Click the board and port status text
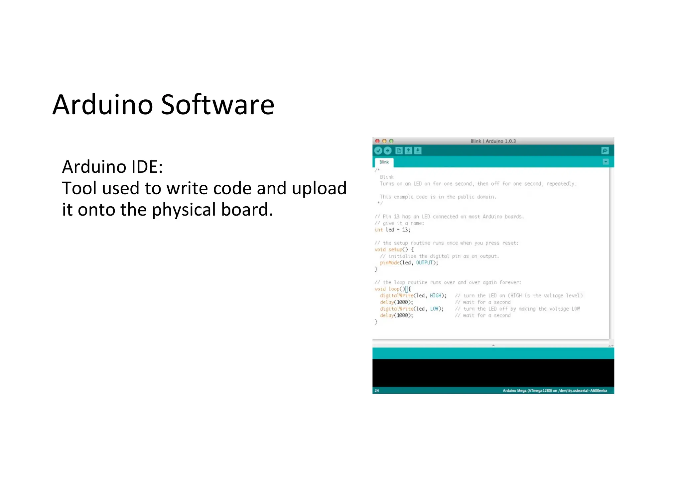Viewport: 681px width, 481px height. [x=555, y=391]
